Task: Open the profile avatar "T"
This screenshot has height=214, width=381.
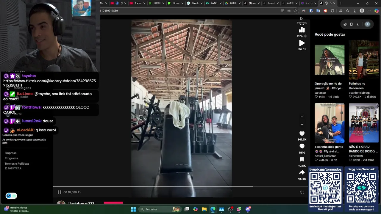Action: (367, 24)
